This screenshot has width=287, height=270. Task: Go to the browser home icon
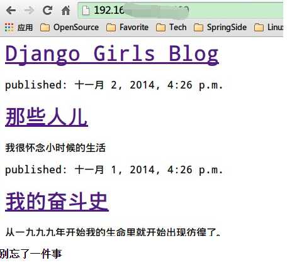(65, 10)
